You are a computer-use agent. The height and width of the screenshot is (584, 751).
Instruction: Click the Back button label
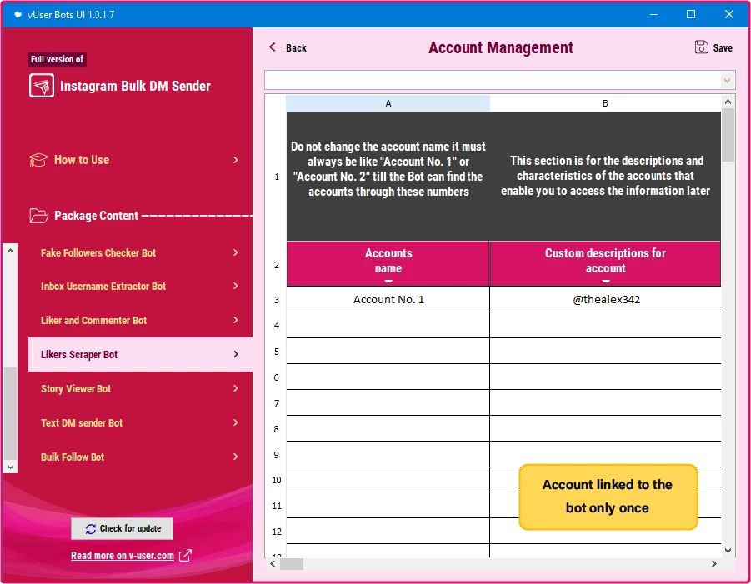(x=296, y=47)
